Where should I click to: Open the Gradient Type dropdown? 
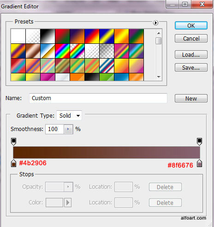click(x=69, y=115)
